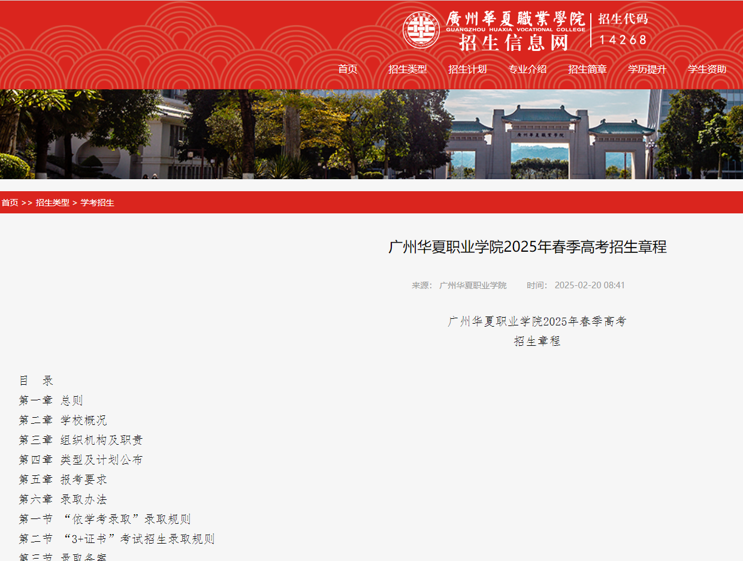
Task: Click 招生类型 in the breadcrumb trail
Action: pos(52,203)
